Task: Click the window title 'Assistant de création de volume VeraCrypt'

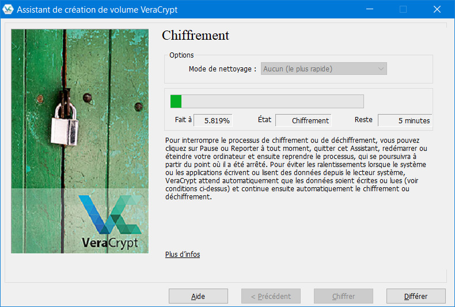Action: [x=97, y=10]
